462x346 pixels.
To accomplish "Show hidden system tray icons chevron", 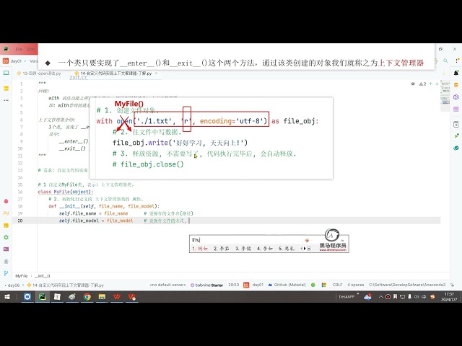I will tap(380, 297).
